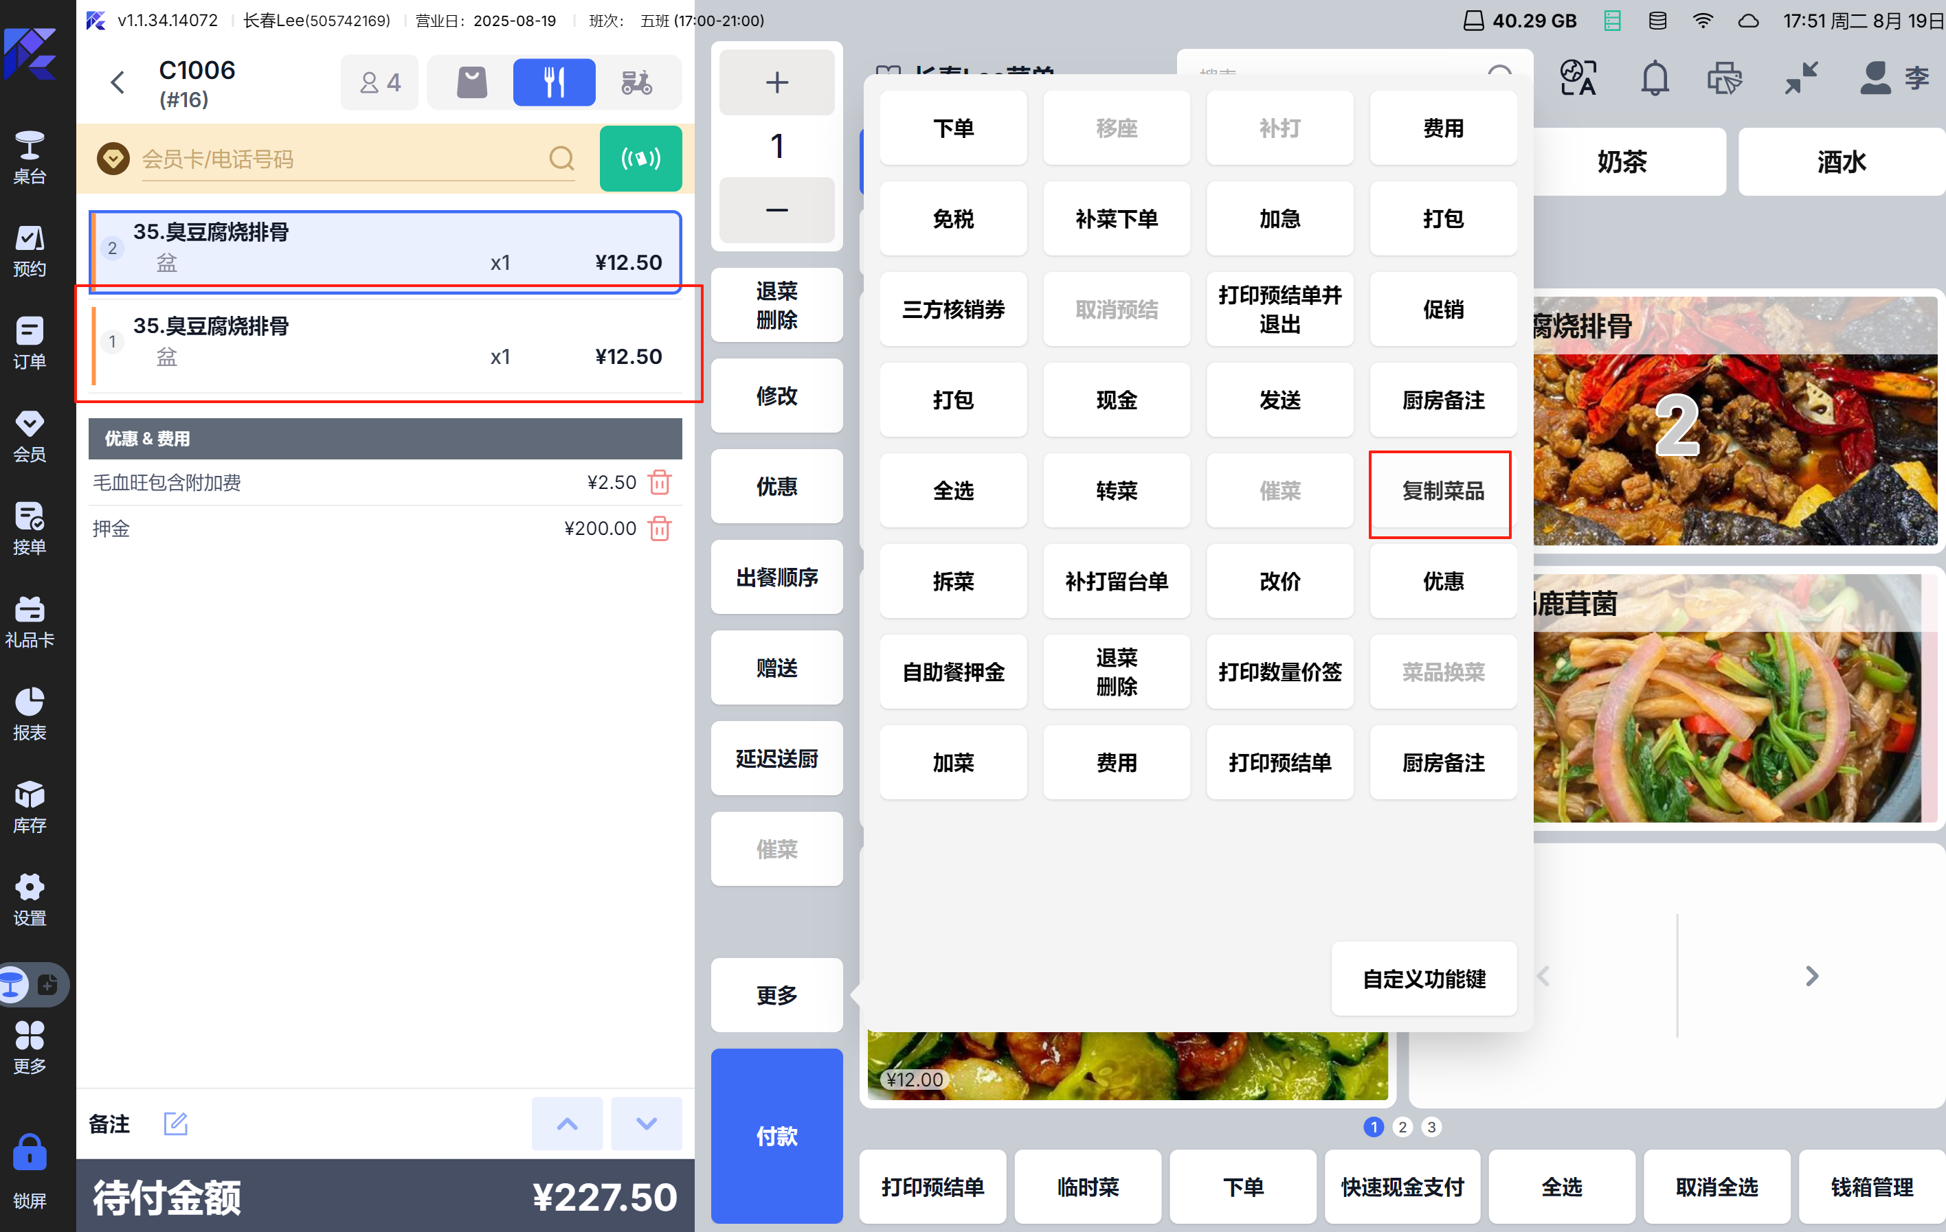Click the blue 付款 payment button
The width and height of the screenshot is (1946, 1232).
[x=776, y=1135]
